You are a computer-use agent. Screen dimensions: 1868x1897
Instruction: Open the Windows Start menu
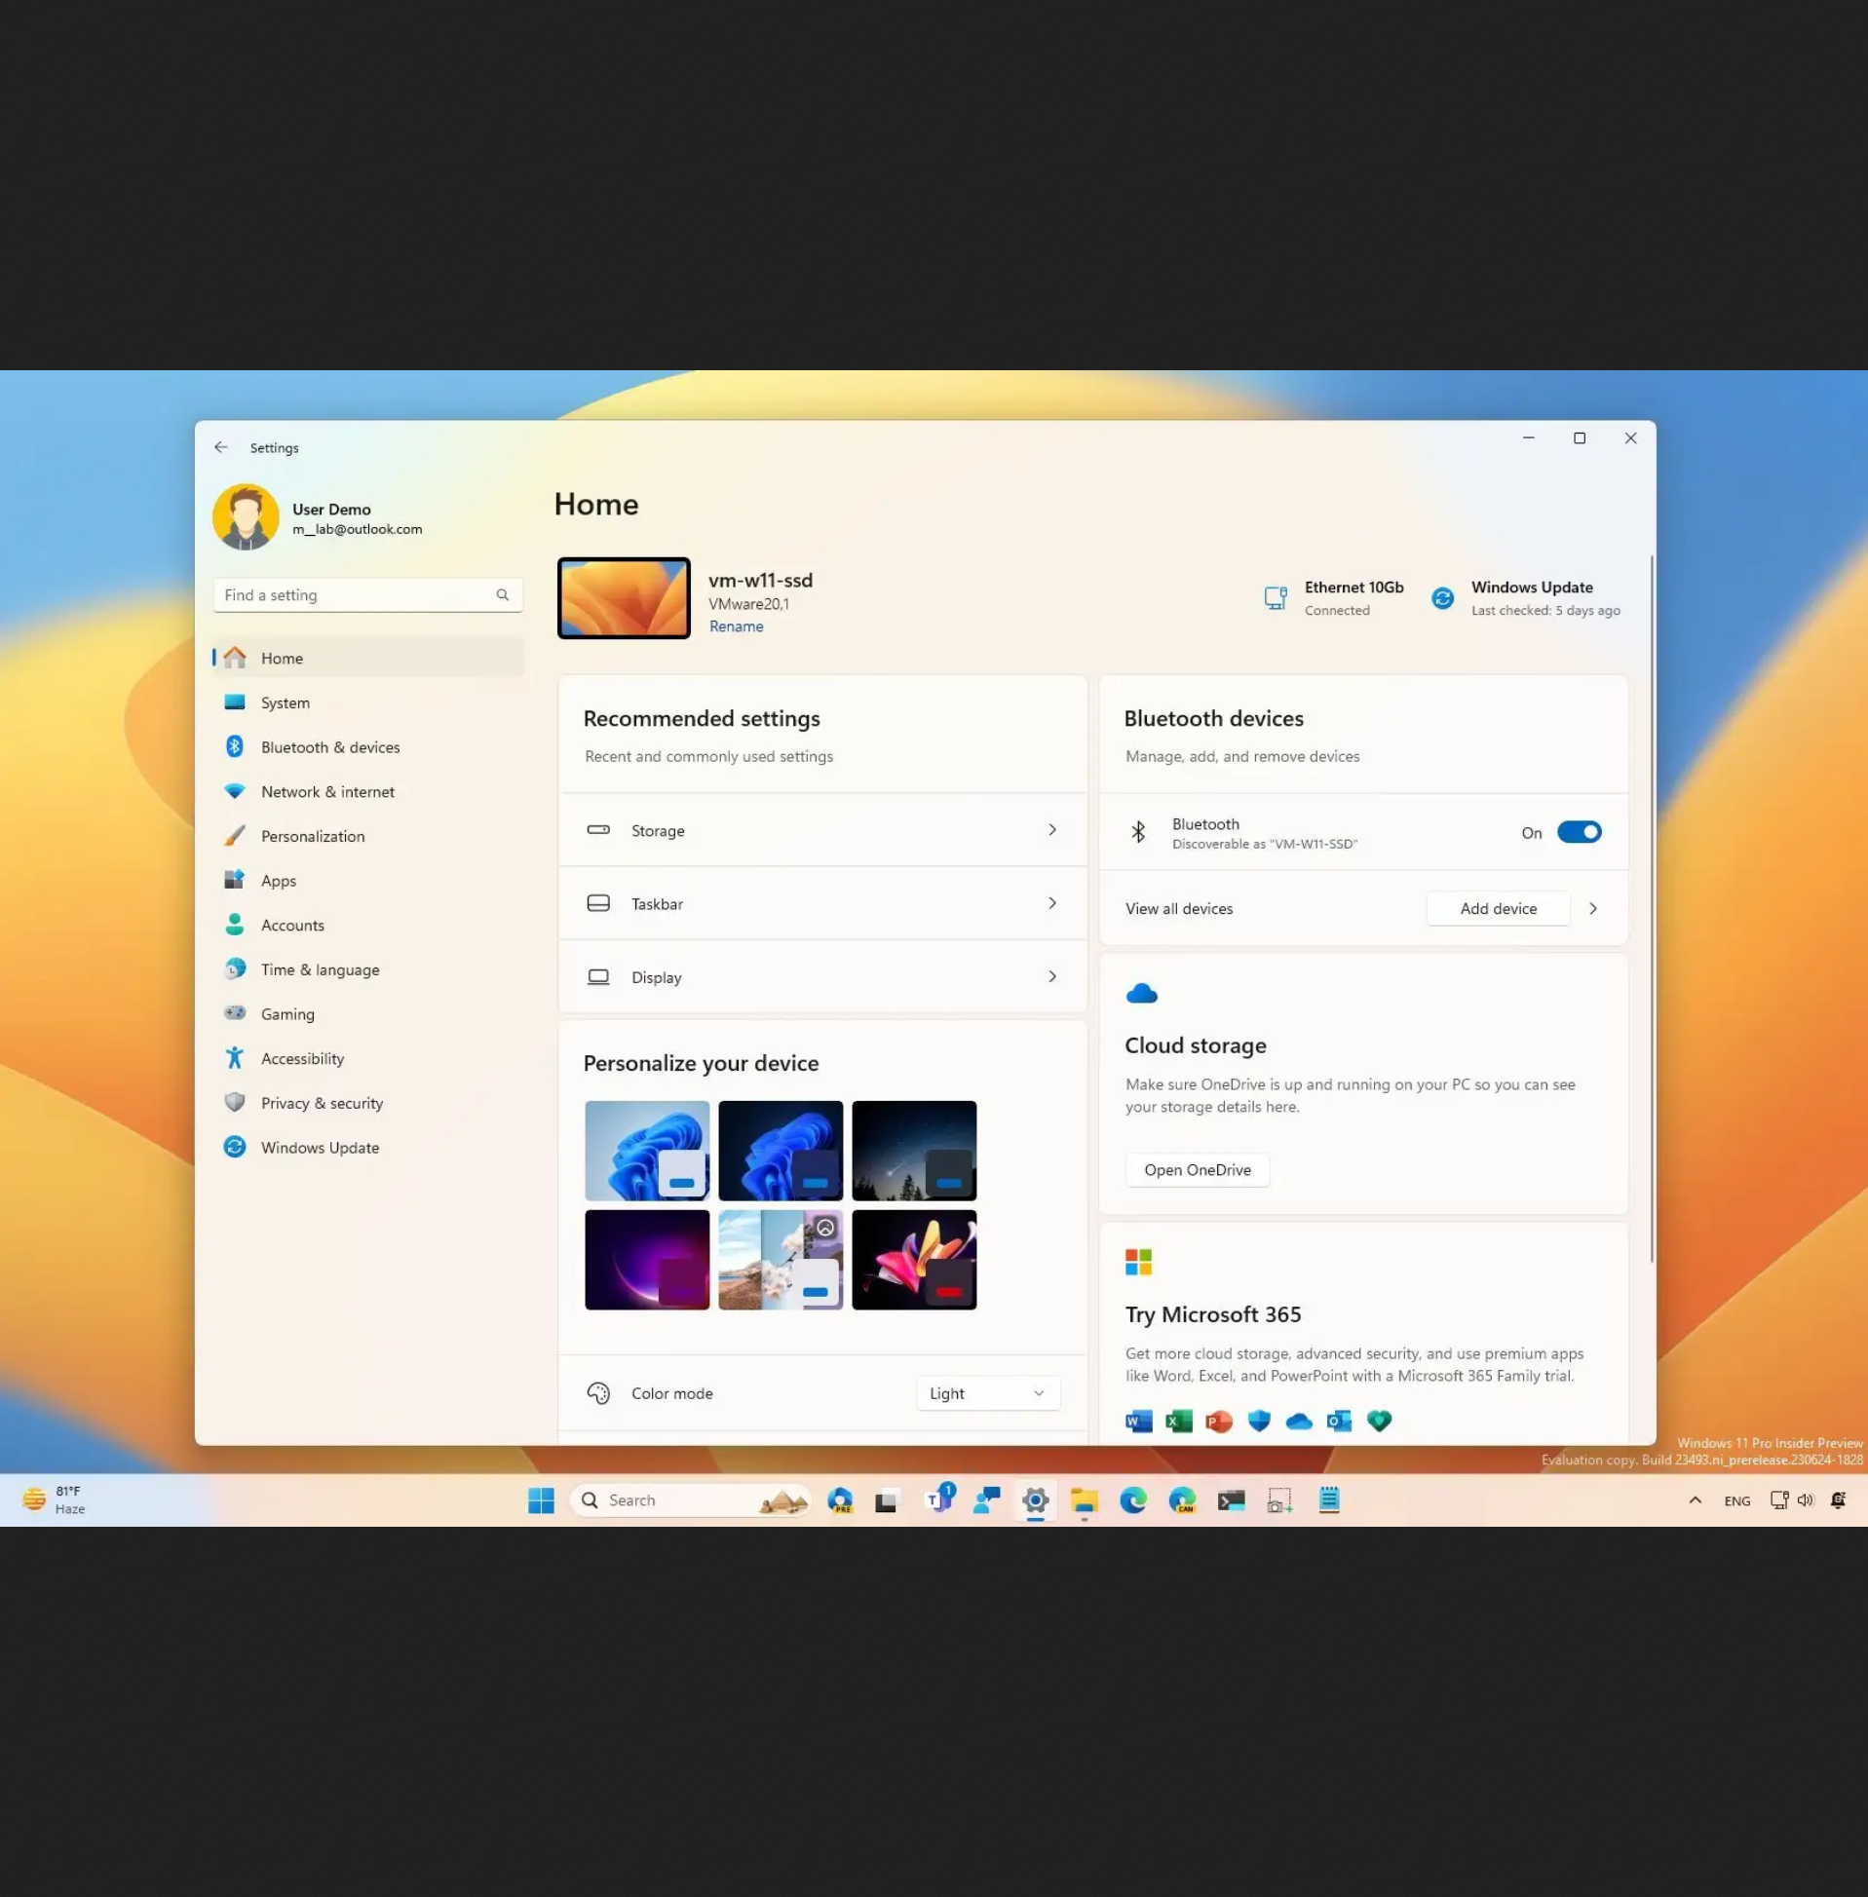[541, 1499]
